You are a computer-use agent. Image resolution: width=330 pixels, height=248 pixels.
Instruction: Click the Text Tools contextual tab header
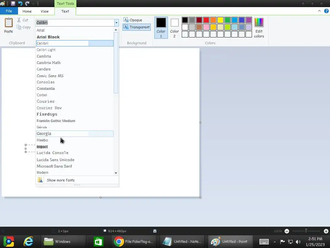point(65,4)
